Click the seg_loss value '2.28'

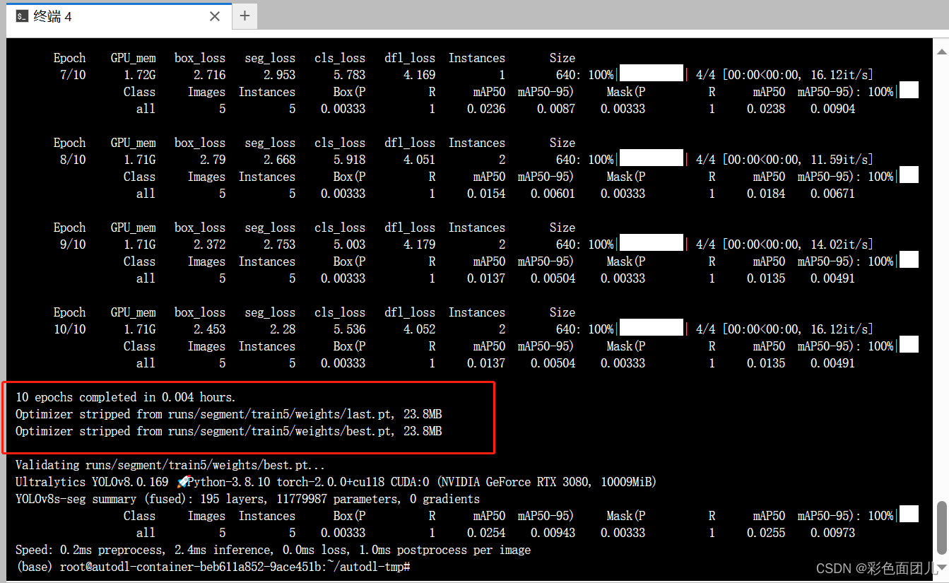(283, 329)
